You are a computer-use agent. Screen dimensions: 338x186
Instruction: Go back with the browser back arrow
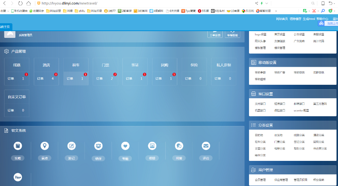(x=5, y=3)
